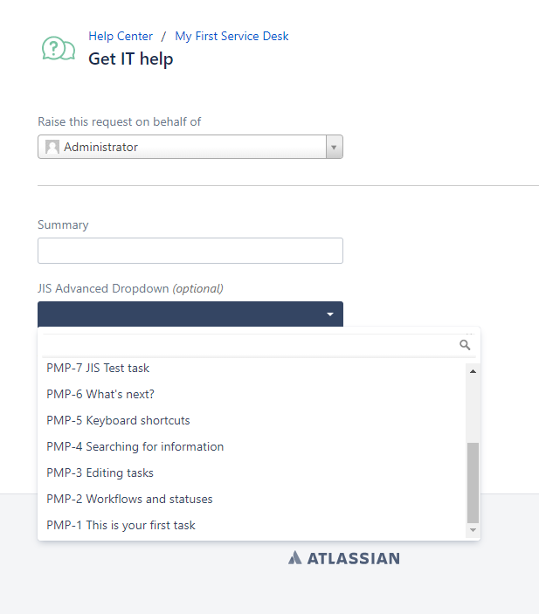
Task: Click the Atlassian logo in footer
Action: [x=343, y=557]
